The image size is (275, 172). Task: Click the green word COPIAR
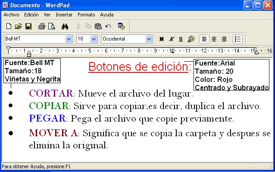(x=49, y=106)
